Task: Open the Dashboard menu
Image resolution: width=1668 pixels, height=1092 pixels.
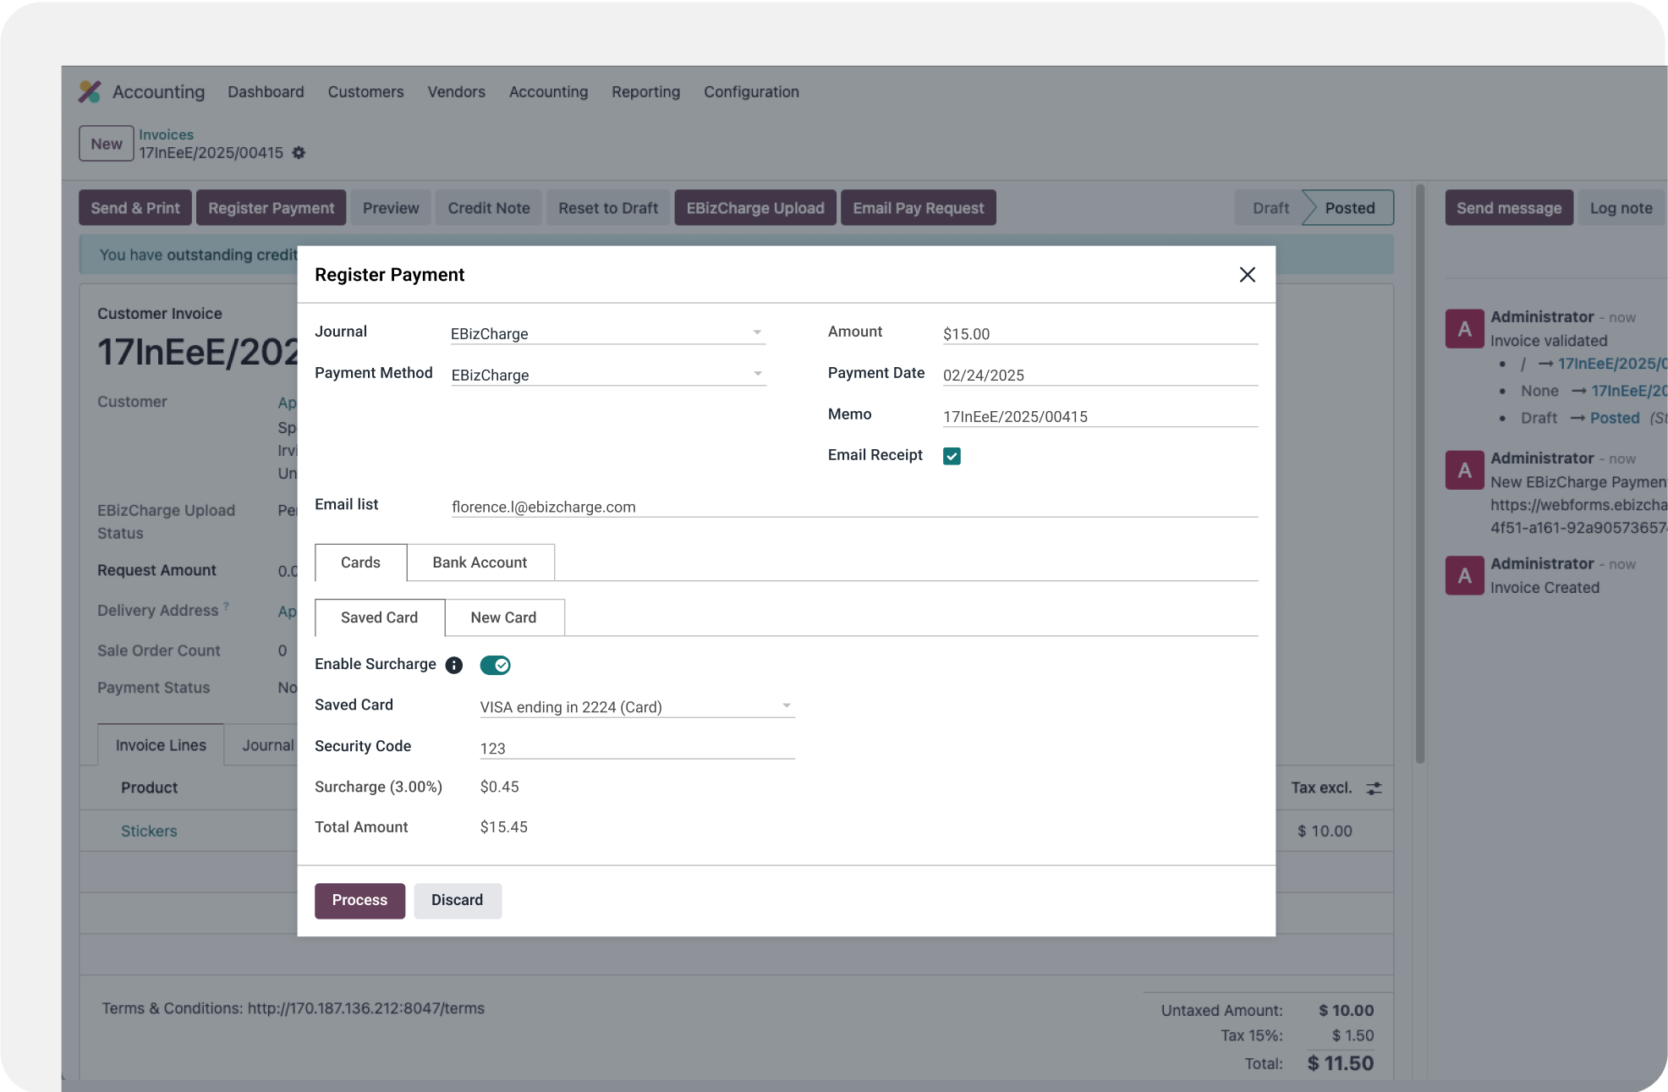Action: click(266, 91)
